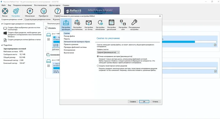Screen dimensions: 220x119
Task: Open the Локальные диски tab
Action: 53,24
